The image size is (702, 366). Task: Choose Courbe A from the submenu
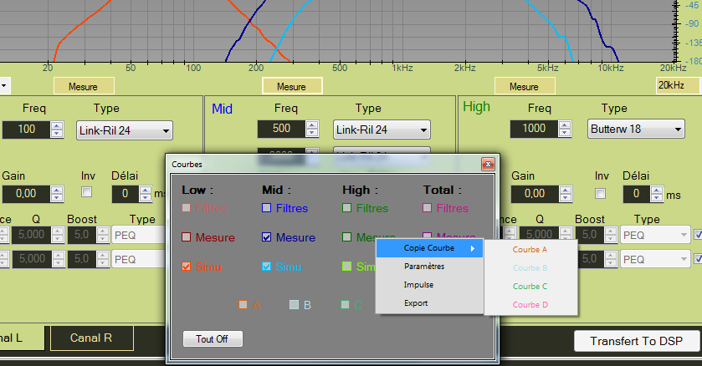coord(530,249)
